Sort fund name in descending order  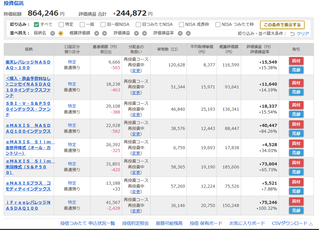point(53,33)
